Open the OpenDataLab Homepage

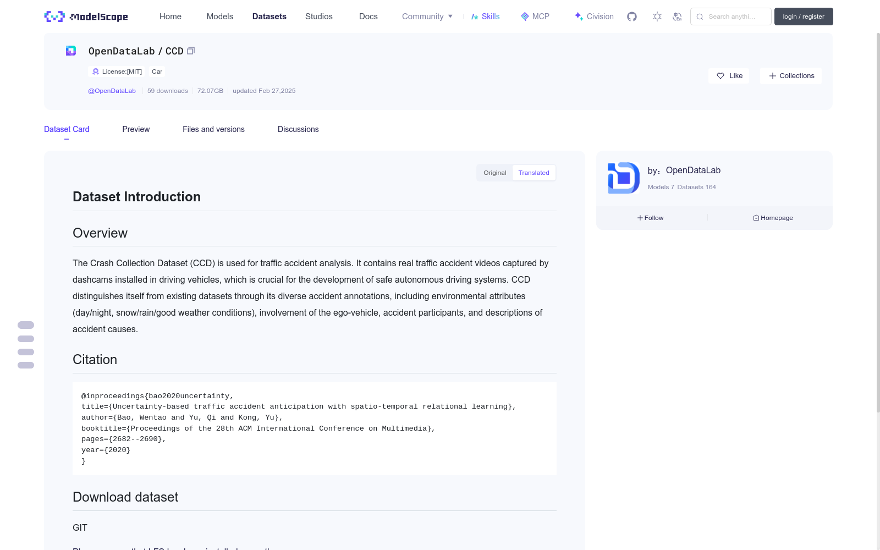pos(773,218)
